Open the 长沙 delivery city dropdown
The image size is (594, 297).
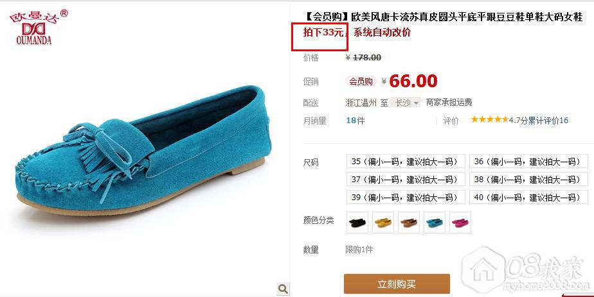pos(406,103)
